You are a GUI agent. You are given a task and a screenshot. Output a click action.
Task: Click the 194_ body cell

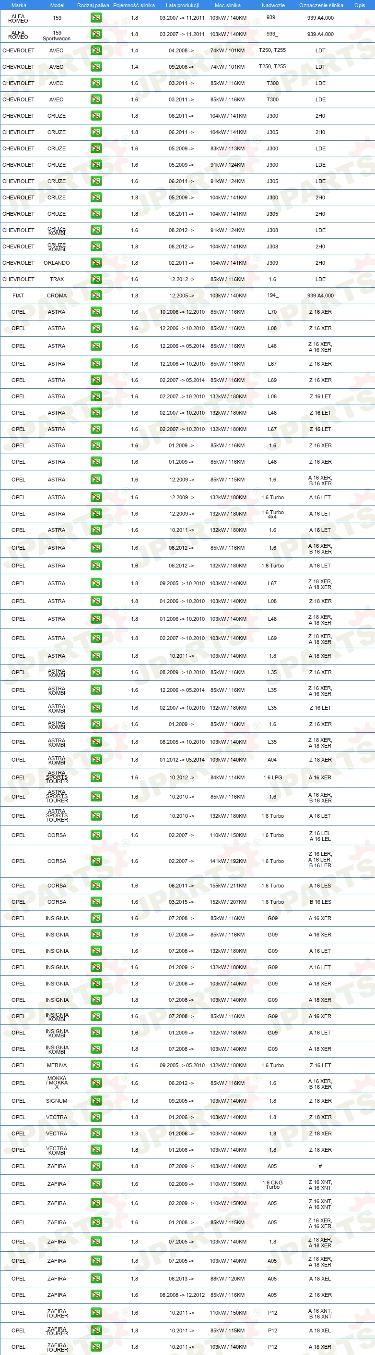[272, 295]
